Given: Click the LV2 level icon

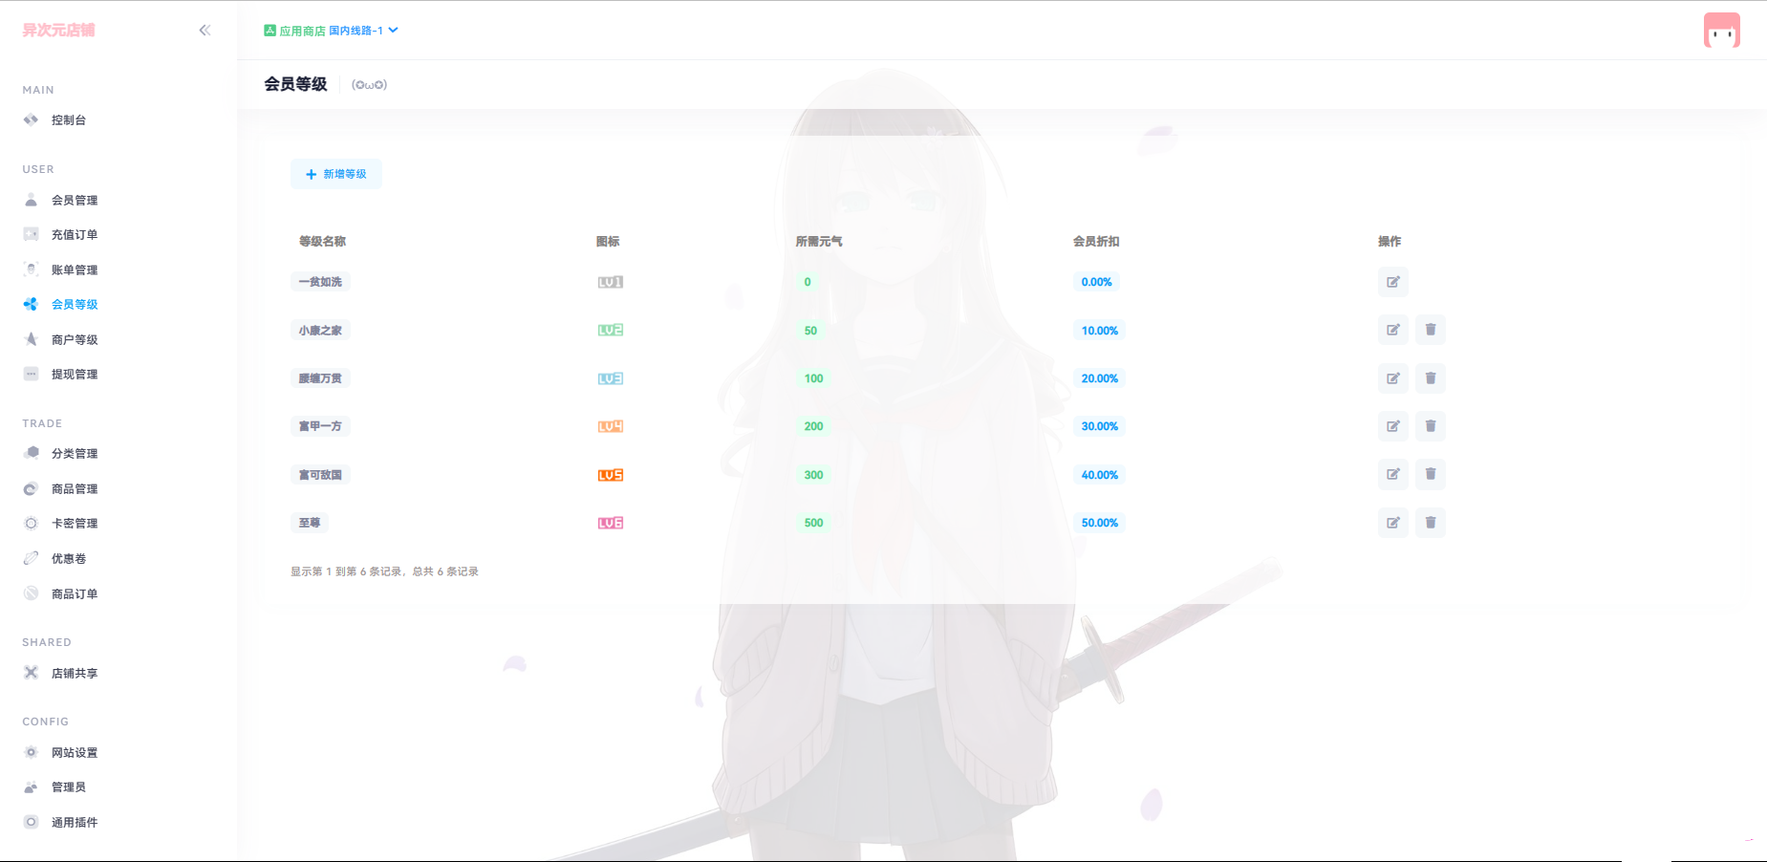Looking at the screenshot, I should 611,330.
